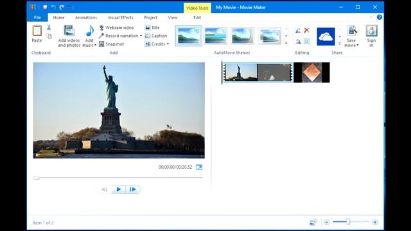Image resolution: width=411 pixels, height=231 pixels.
Task: Open the Project tab
Action: [150, 17]
